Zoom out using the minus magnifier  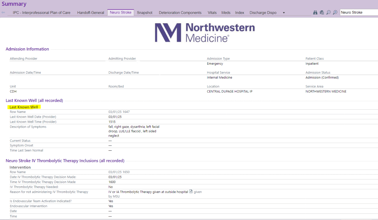point(328,12)
